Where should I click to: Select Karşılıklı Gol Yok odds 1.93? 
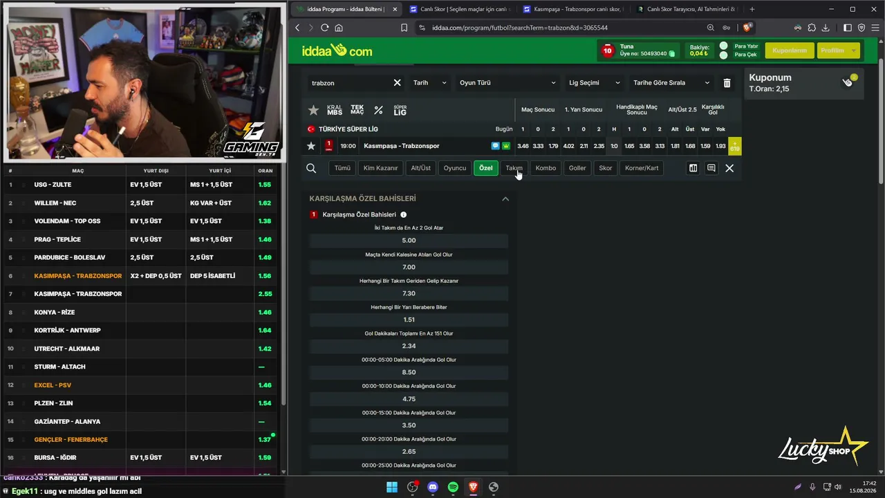pyautogui.click(x=720, y=146)
